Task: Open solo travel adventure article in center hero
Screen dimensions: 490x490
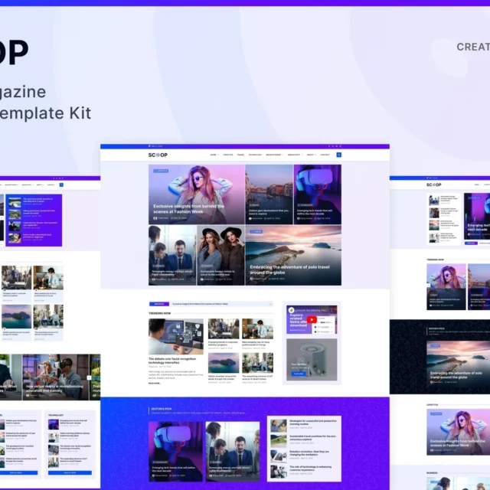Action: (293, 255)
